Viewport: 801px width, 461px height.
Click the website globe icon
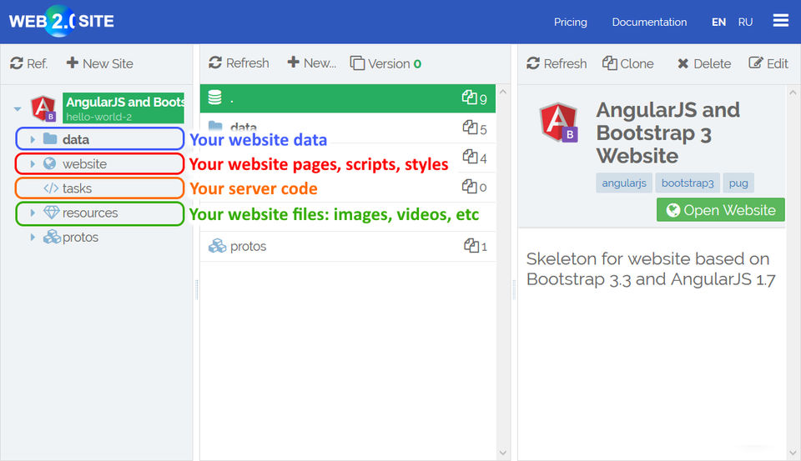[x=49, y=163]
